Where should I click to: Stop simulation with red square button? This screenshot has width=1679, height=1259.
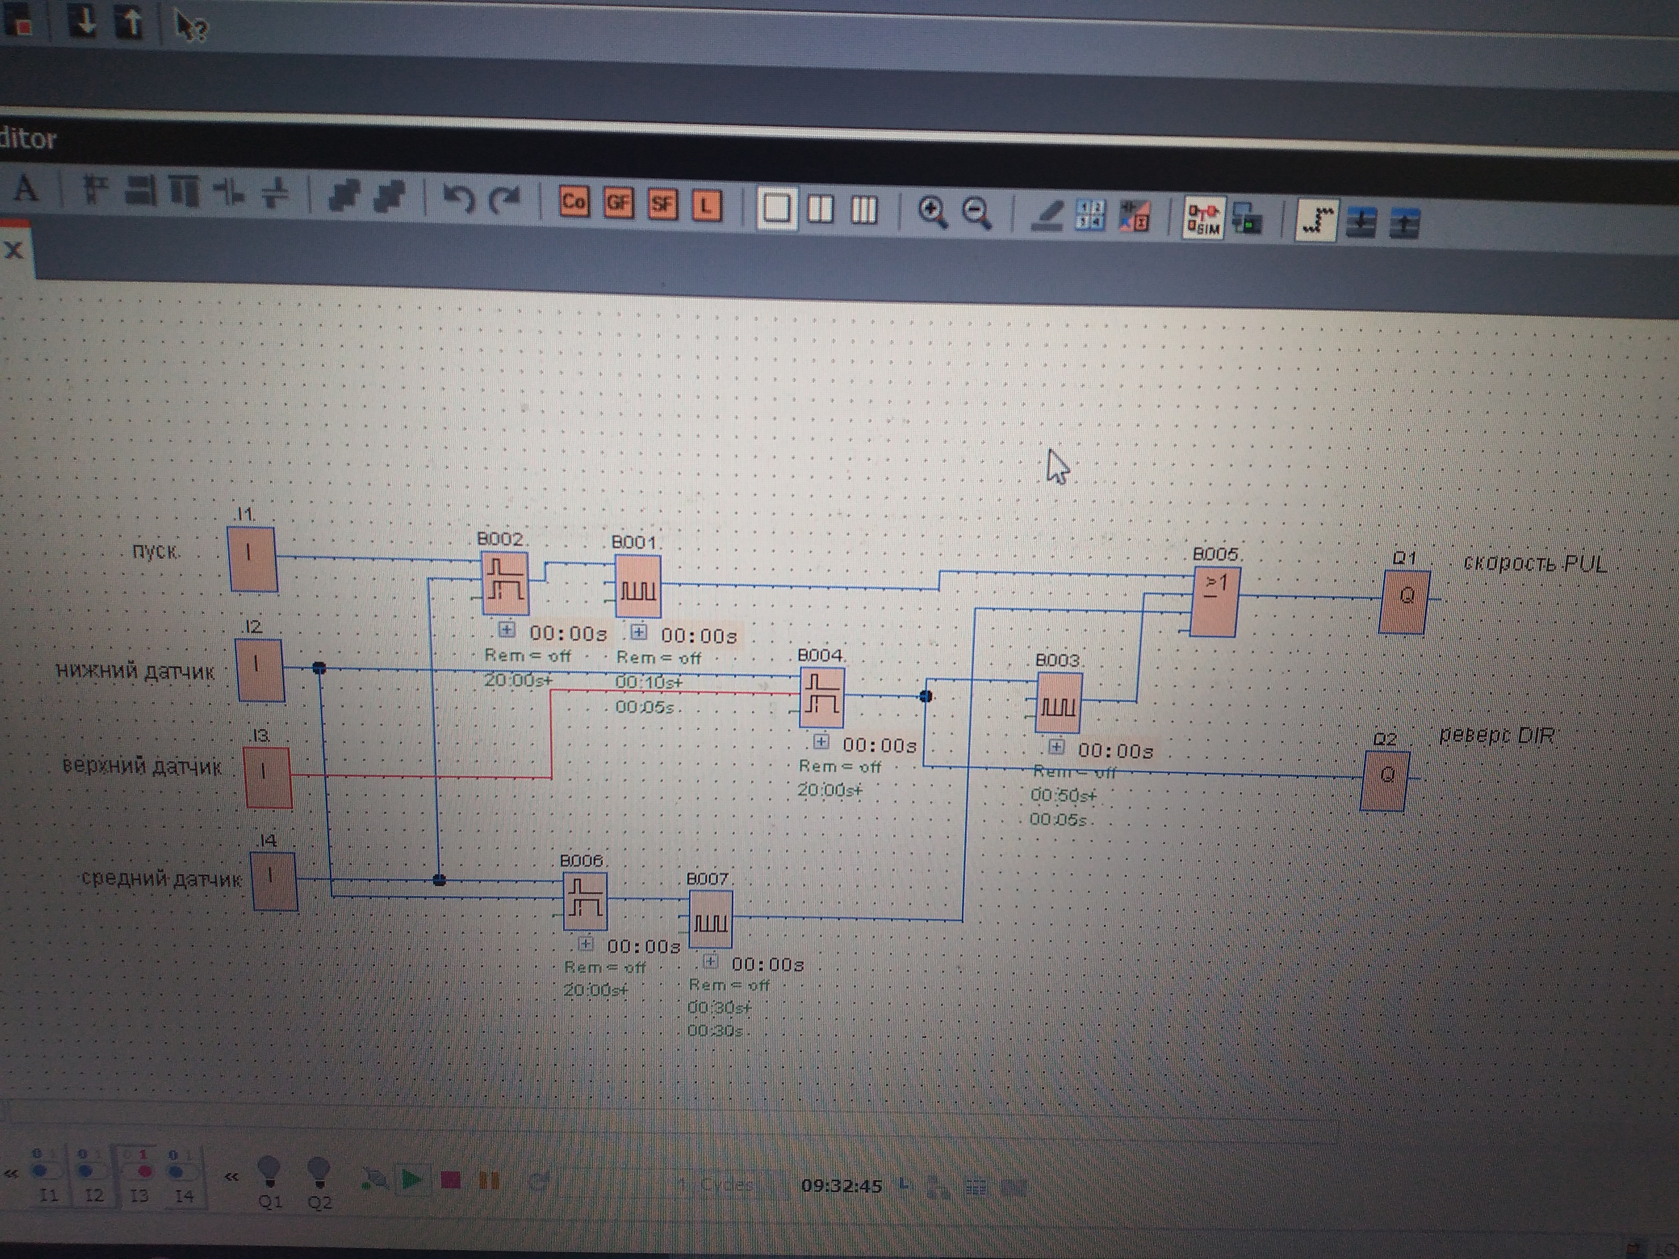451,1180
